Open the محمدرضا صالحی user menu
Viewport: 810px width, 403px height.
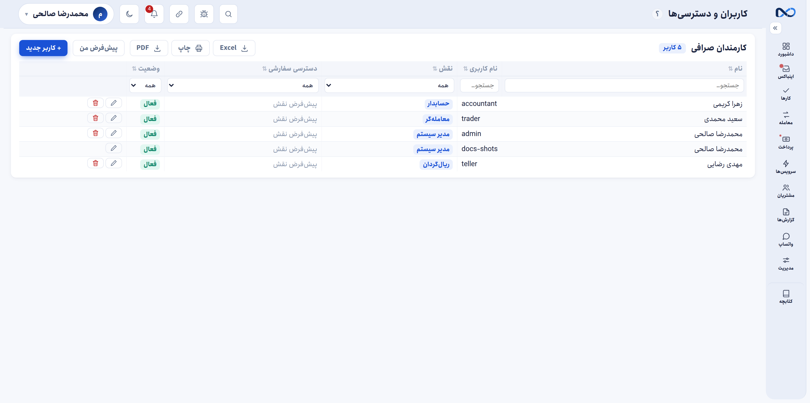[x=66, y=14]
